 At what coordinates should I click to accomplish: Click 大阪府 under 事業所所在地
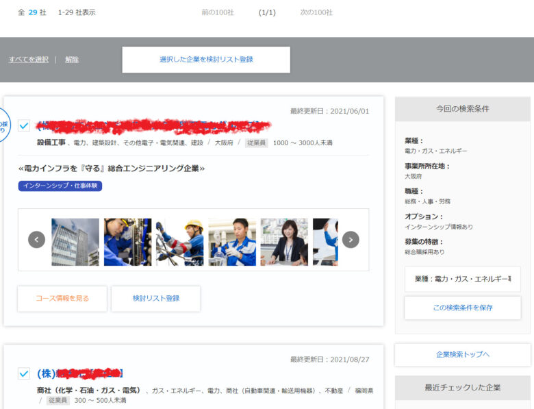413,176
